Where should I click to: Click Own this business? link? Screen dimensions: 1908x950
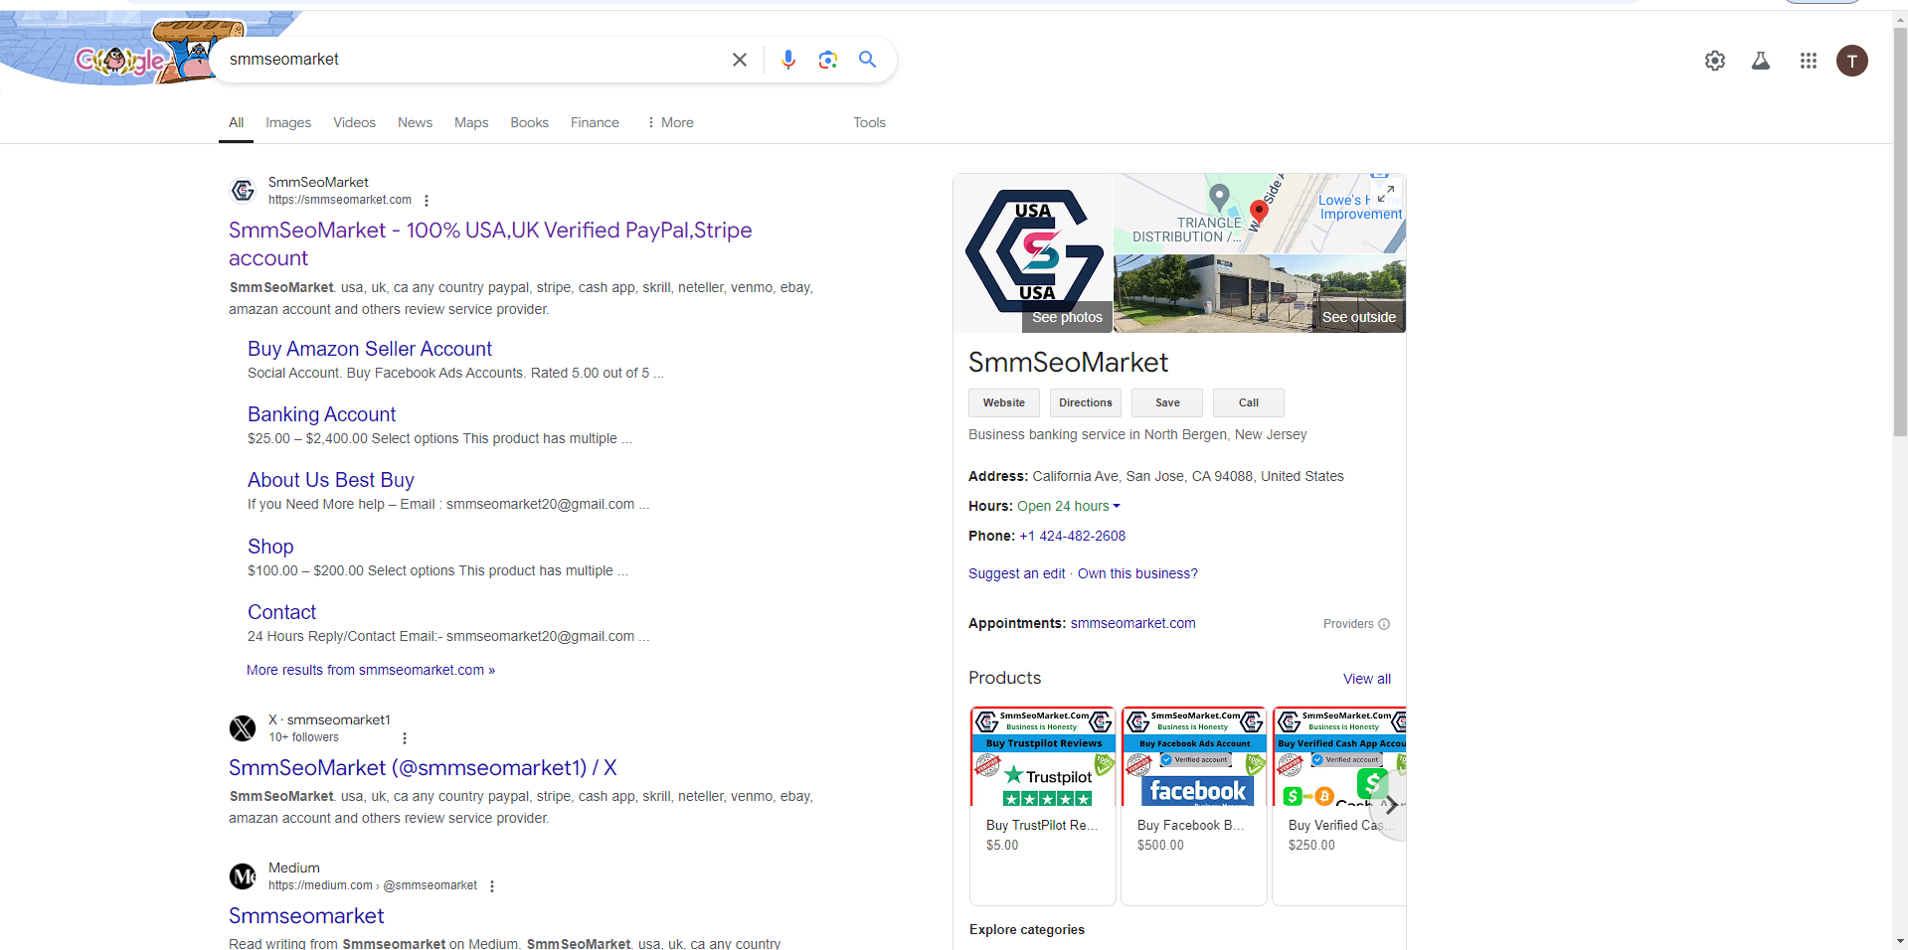1137,573
